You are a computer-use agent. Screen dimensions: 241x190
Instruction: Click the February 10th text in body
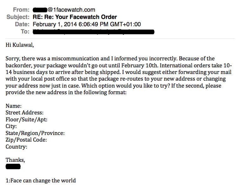coord(140,65)
